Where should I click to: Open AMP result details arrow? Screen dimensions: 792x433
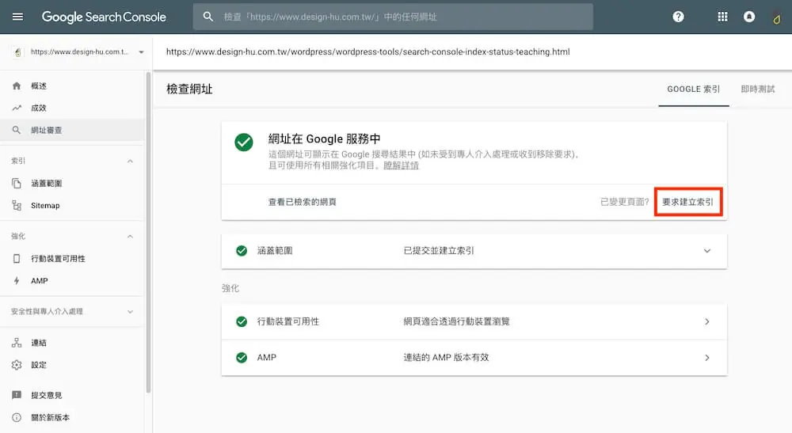point(707,358)
